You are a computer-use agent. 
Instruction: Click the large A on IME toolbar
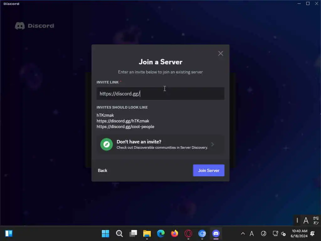click(x=306, y=221)
